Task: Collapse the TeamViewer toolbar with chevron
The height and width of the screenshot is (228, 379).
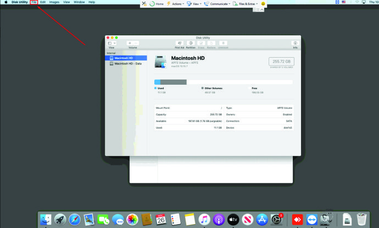Action: pos(262,10)
